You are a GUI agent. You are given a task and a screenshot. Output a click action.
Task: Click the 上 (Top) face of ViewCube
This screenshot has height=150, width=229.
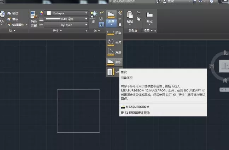tap(224, 66)
